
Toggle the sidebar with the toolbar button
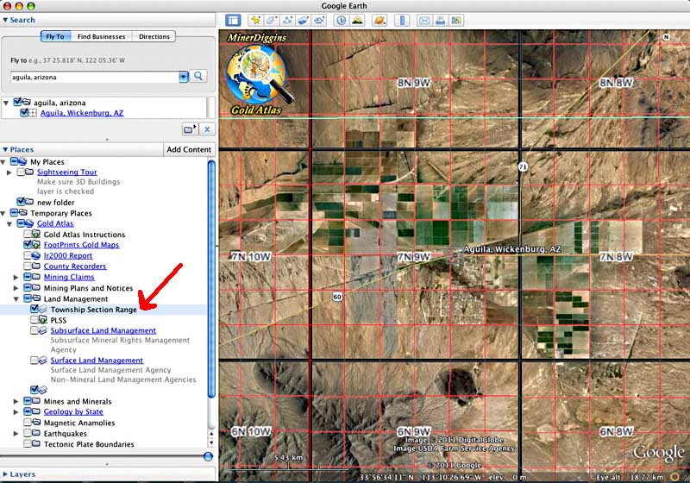233,20
